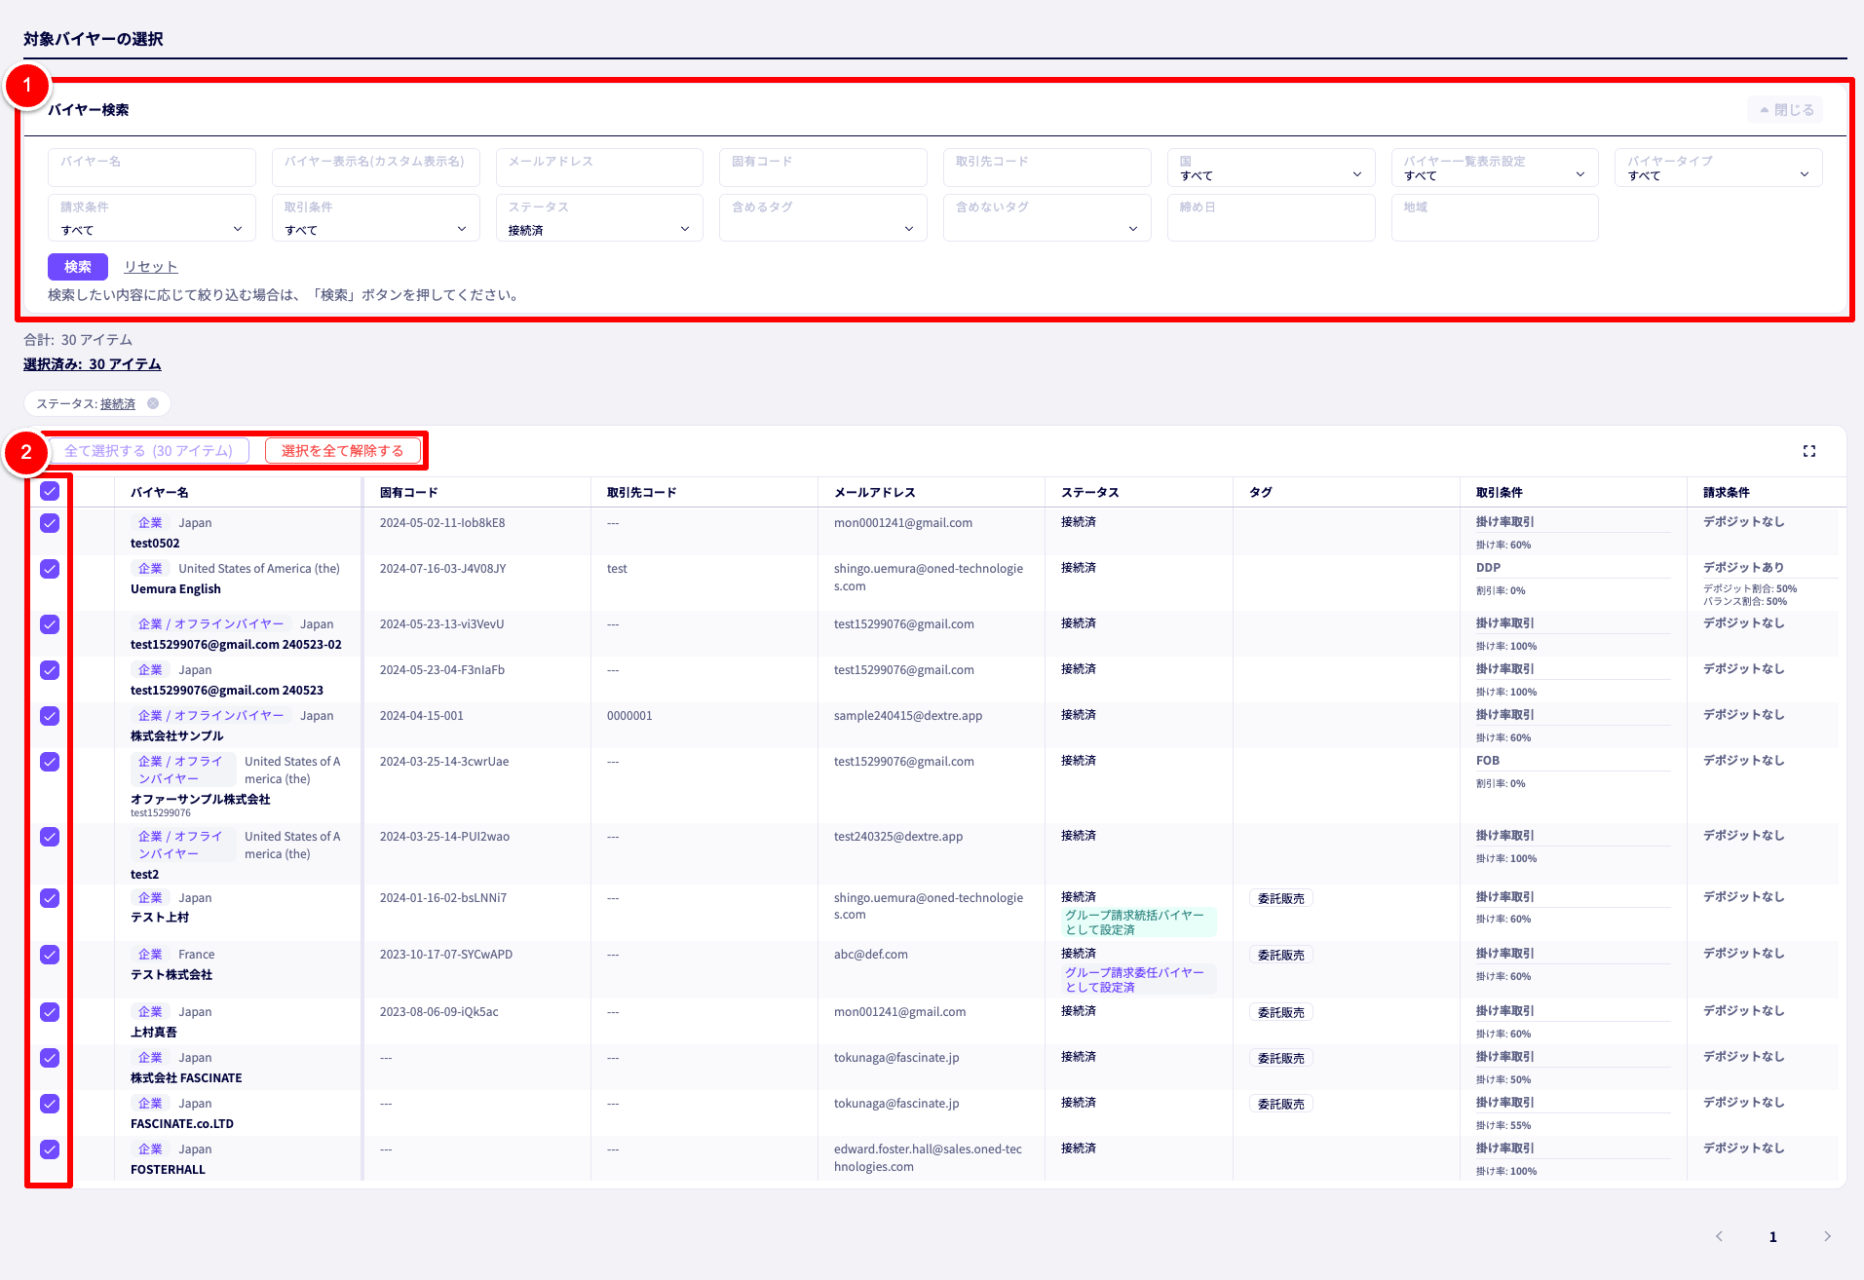Select page number 1 in pagination
Viewport: 1864px width, 1280px height.
[x=1772, y=1237]
